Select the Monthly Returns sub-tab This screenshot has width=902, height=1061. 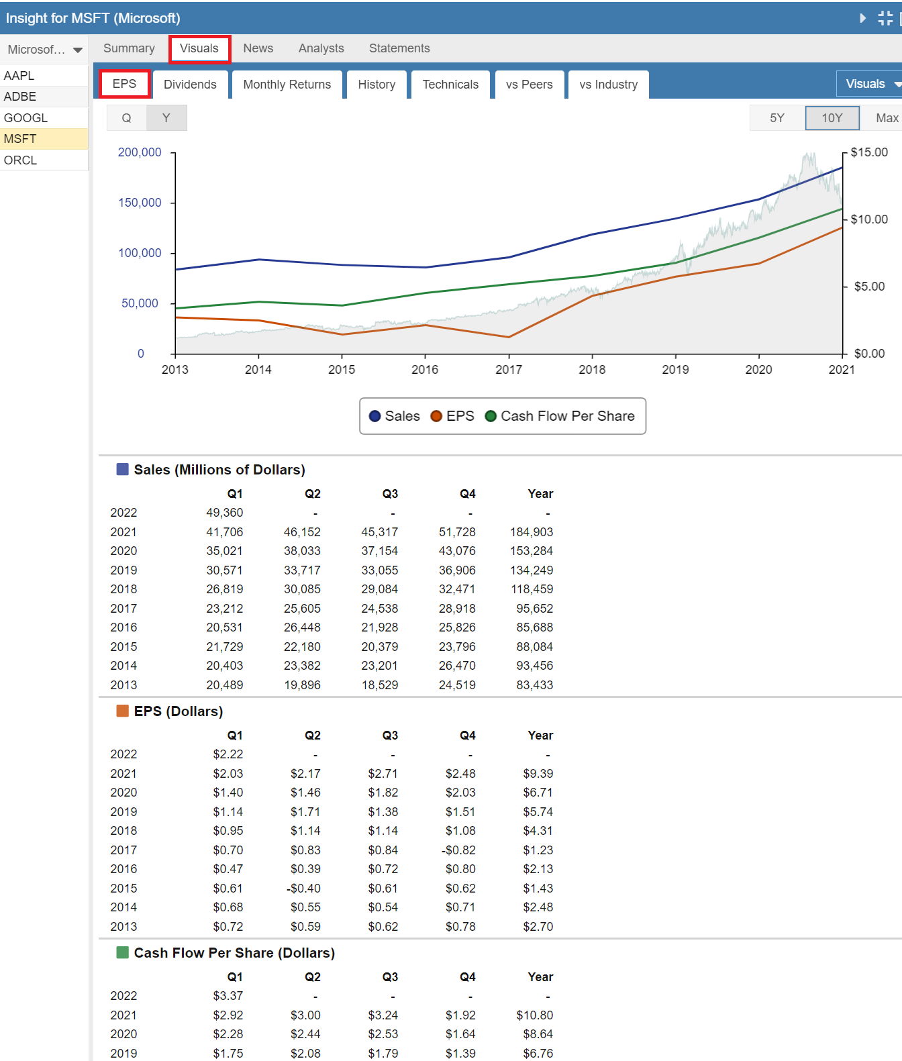pyautogui.click(x=287, y=85)
